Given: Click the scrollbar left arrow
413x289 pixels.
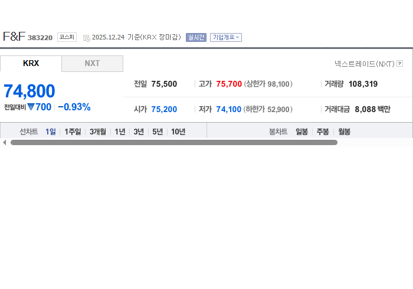Looking at the screenshot, I should click(5, 142).
